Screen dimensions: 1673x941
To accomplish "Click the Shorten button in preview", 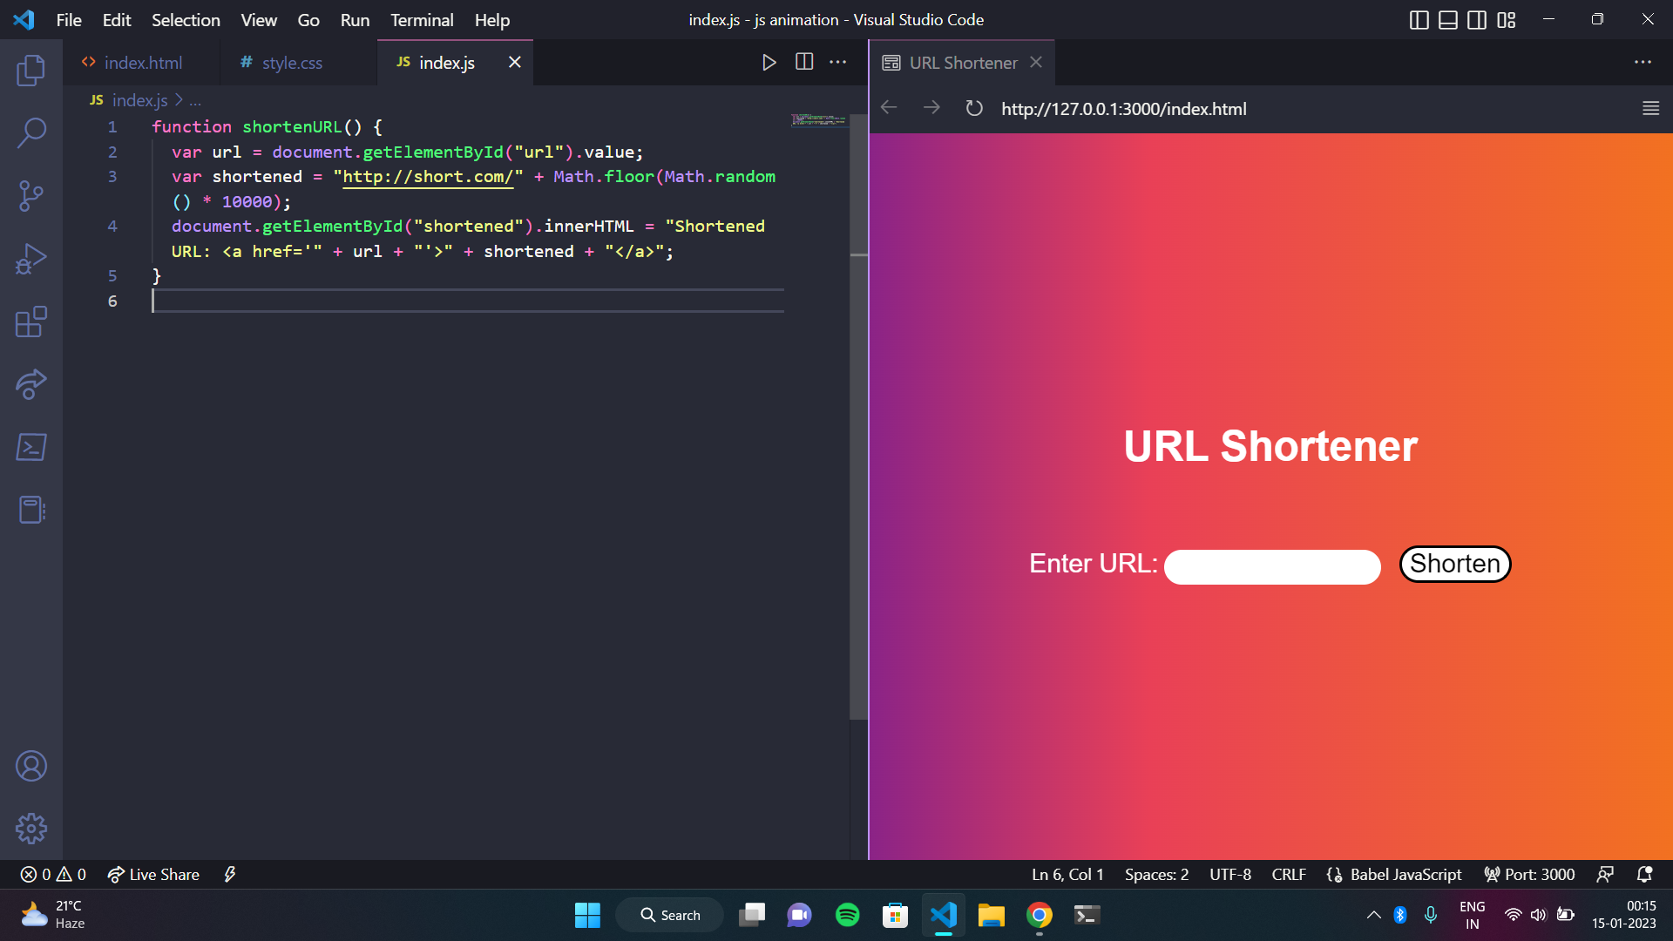I will pyautogui.click(x=1454, y=564).
